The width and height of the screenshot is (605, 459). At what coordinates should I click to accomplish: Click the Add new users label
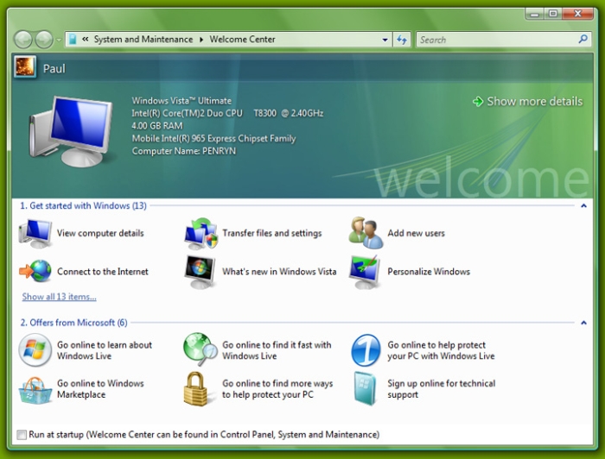pos(416,233)
